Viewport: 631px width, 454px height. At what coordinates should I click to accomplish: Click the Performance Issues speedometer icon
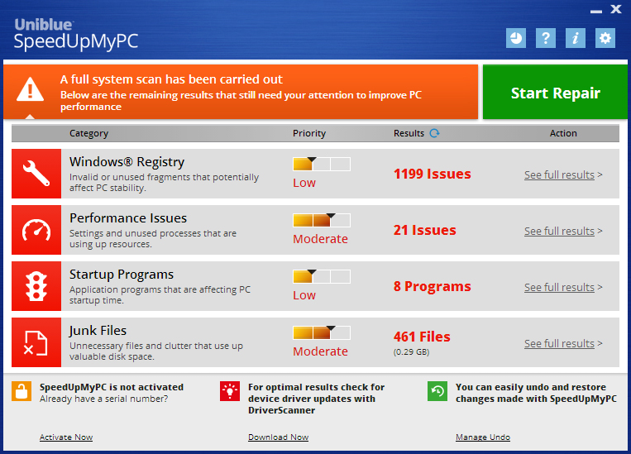coord(36,230)
